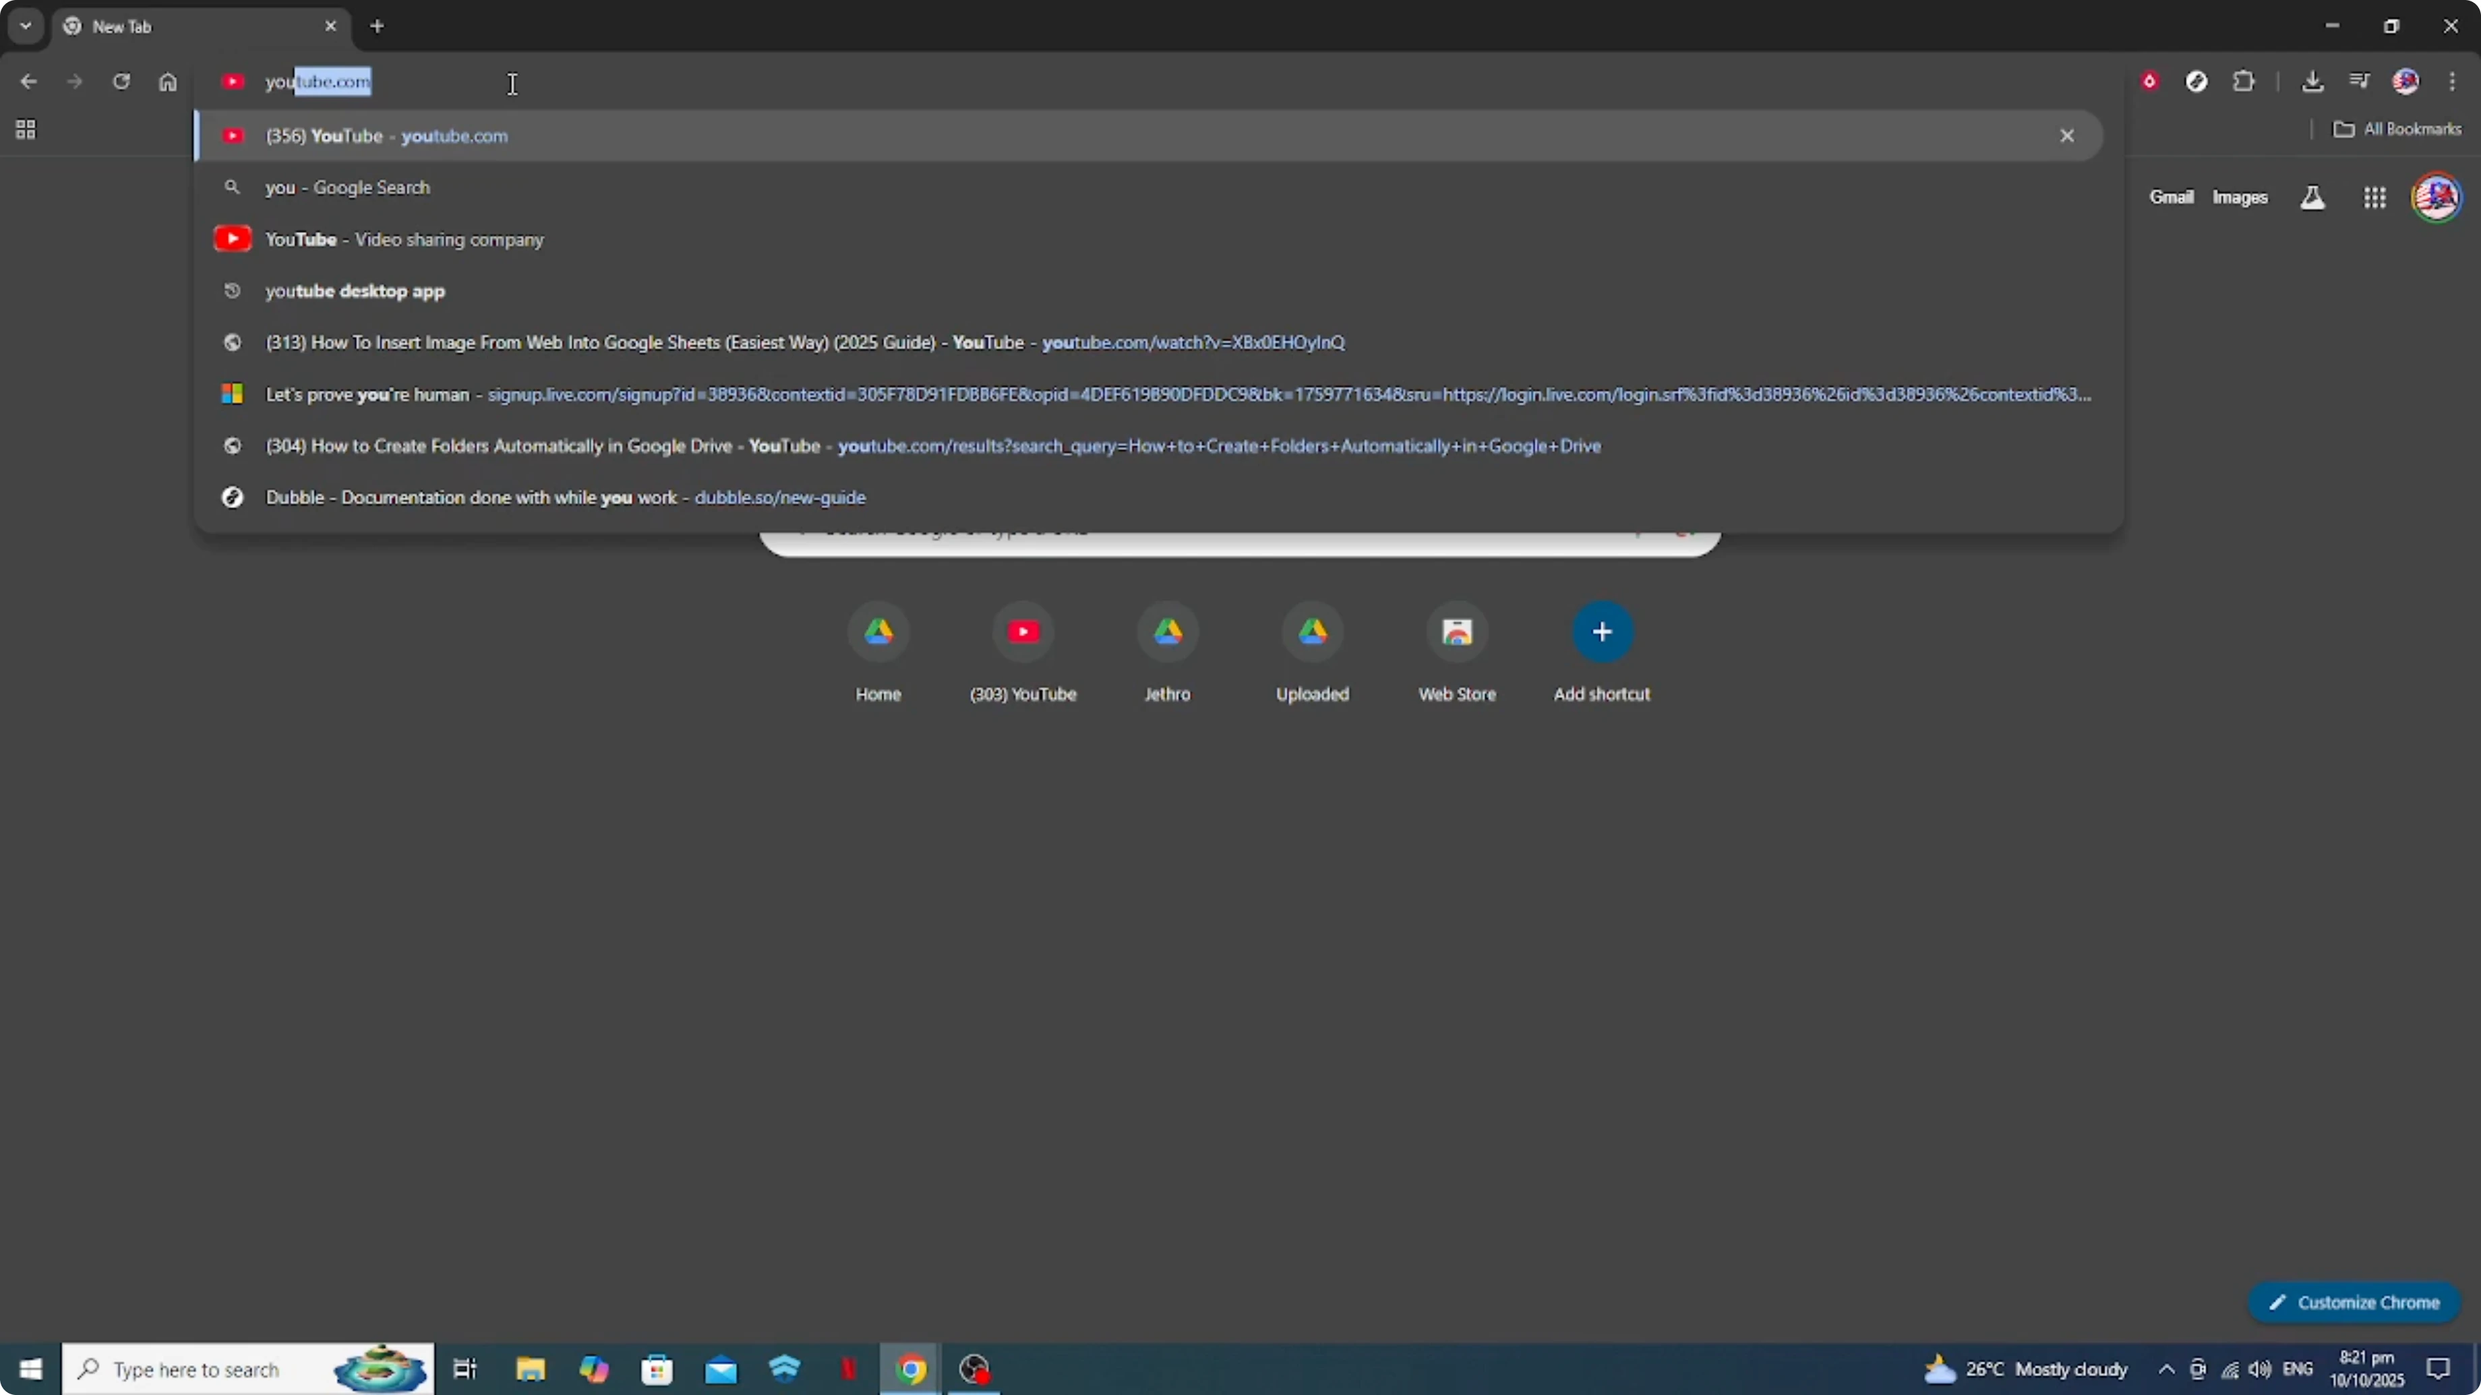2481x1395 pixels.
Task: Expand the tab search dropdown arrow
Action: coord(25,26)
